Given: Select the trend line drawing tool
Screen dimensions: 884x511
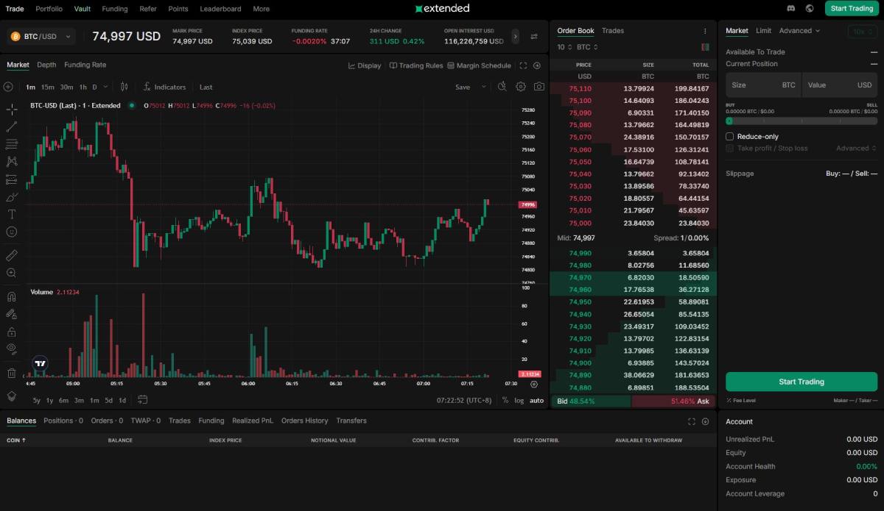Looking at the screenshot, I should click(12, 126).
